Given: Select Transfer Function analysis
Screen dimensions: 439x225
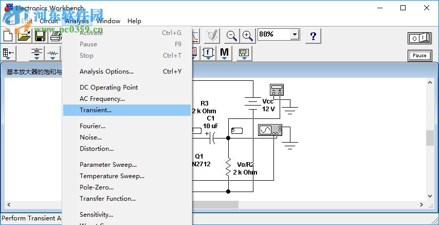Looking at the screenshot, I should (x=127, y=199).
